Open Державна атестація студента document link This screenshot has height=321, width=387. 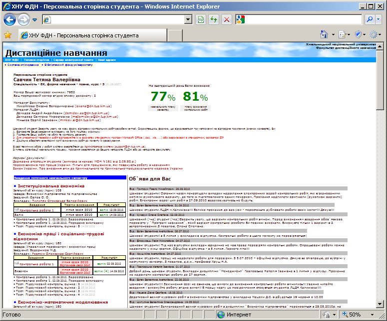74,161
